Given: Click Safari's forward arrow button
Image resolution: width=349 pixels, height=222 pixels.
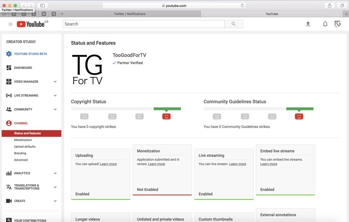Looking at the screenshot, I should click(31, 6).
